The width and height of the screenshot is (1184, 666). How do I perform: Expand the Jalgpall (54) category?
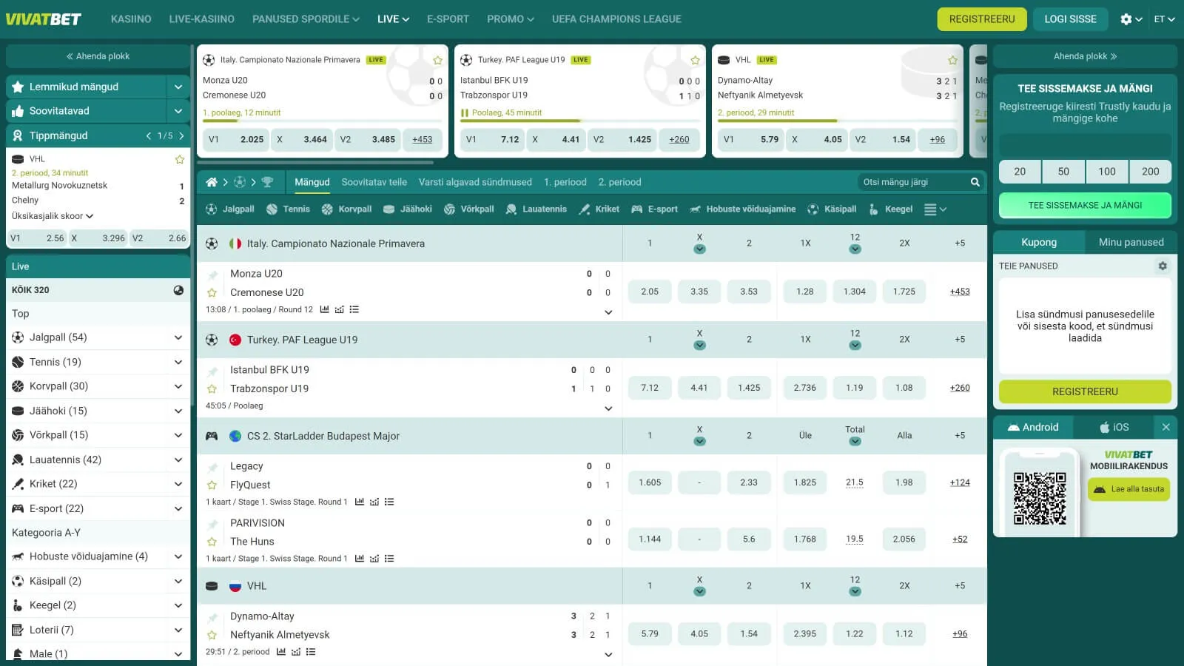(178, 337)
